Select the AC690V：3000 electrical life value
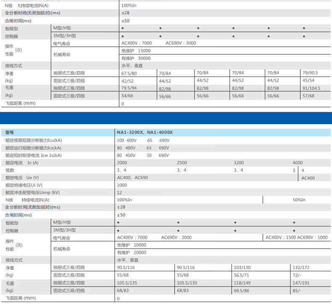 coord(181,43)
